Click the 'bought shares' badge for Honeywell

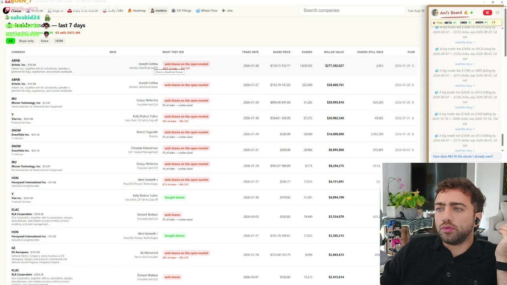(174, 236)
